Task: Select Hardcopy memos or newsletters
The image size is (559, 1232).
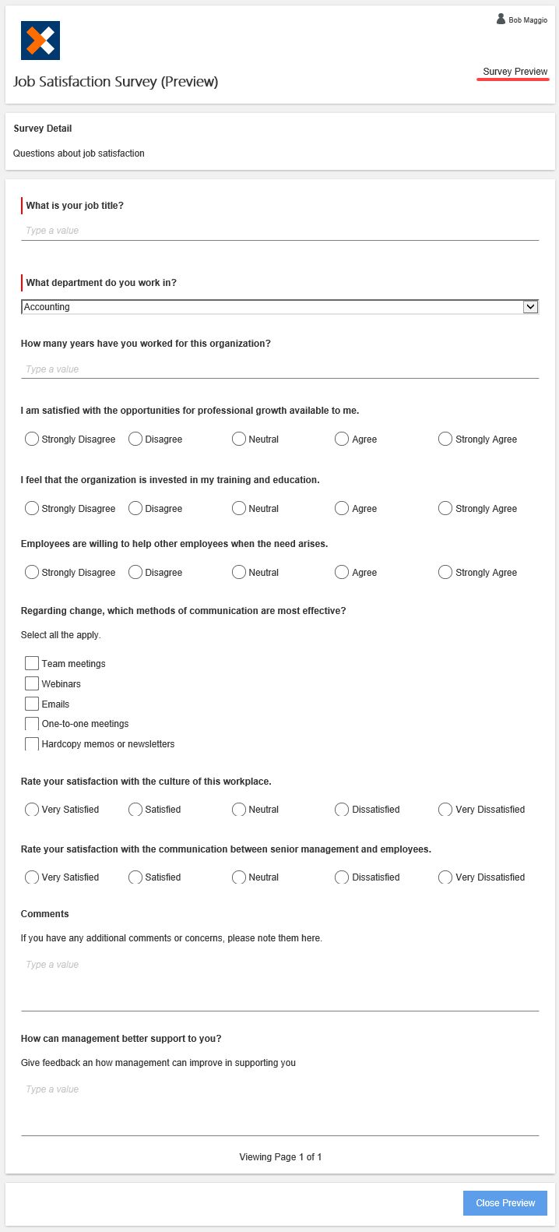Action: point(31,744)
